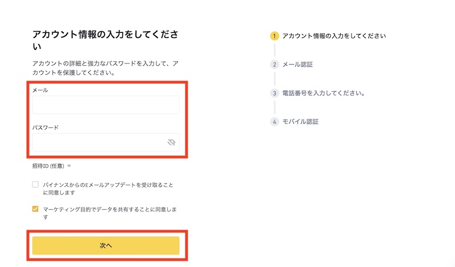Focus the メール input field
Viewport: 455px width, 267px height.
106,105
